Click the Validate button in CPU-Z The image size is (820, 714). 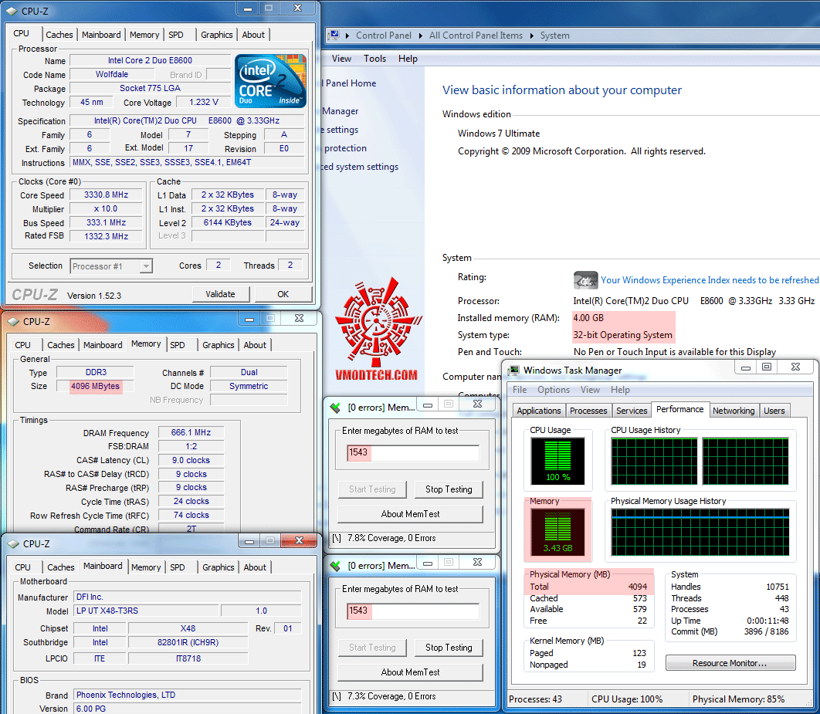point(220,294)
